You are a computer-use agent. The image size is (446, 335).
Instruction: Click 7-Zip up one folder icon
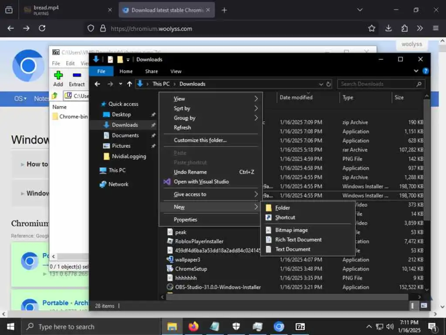tap(55, 96)
